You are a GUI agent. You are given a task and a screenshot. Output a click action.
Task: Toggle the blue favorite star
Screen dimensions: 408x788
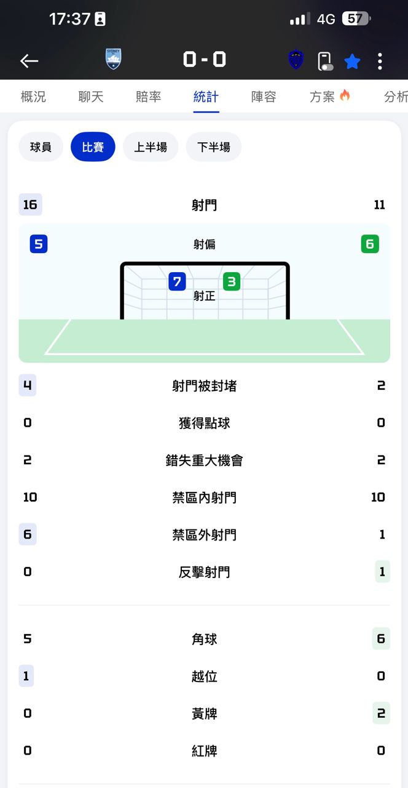click(352, 61)
